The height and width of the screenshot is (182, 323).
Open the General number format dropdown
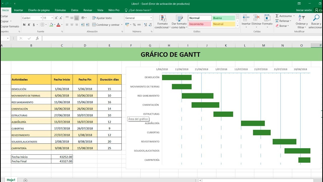(151, 18)
